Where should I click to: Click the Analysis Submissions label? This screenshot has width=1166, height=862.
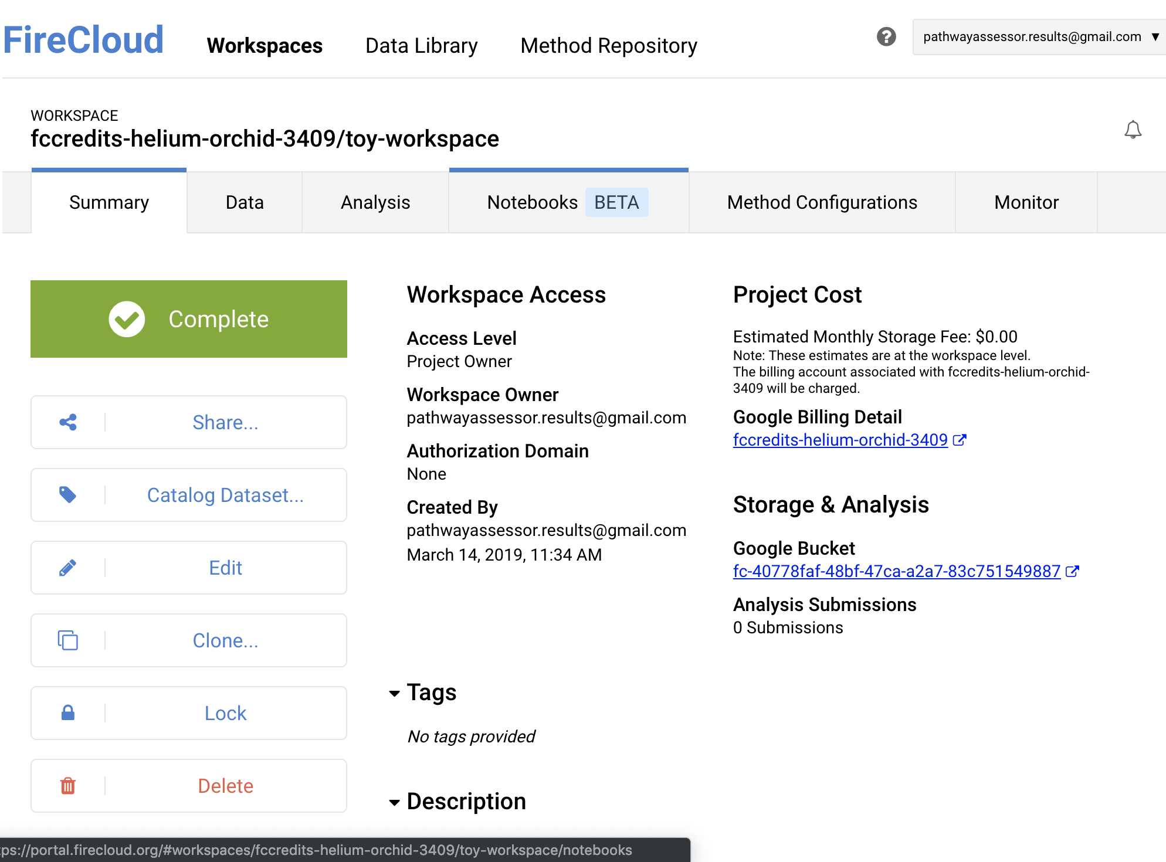click(824, 605)
